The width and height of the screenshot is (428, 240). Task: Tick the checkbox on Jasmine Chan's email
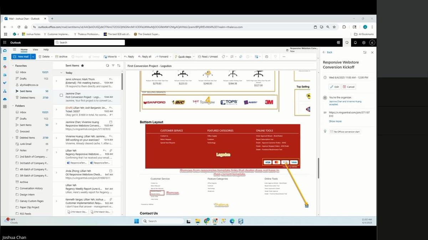point(61,95)
